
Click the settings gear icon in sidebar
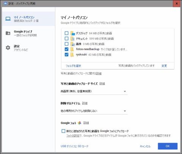click(8, 48)
